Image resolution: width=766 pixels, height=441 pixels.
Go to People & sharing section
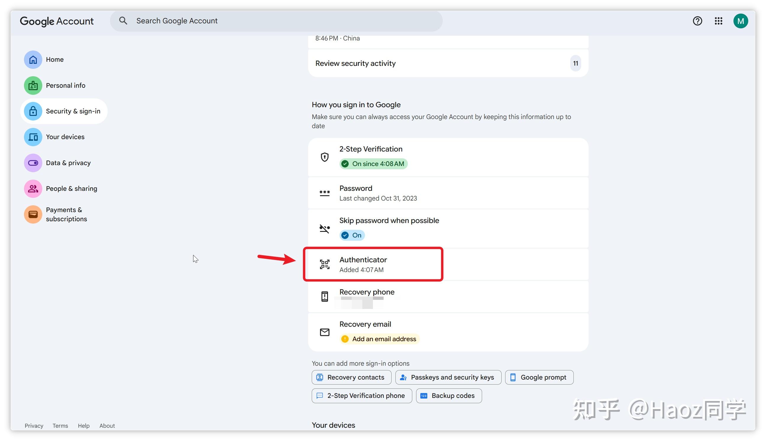[71, 189]
